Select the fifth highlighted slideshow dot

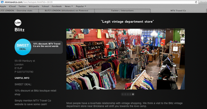tap(133, 94)
